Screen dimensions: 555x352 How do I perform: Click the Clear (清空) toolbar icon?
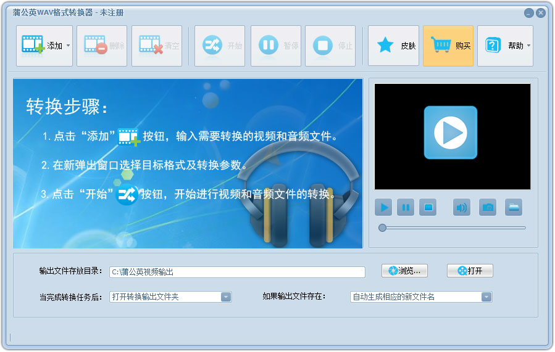coord(156,46)
